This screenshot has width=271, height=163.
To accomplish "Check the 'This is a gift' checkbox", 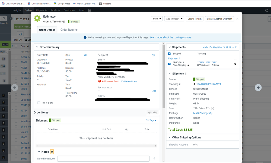I will pos(39,103).
